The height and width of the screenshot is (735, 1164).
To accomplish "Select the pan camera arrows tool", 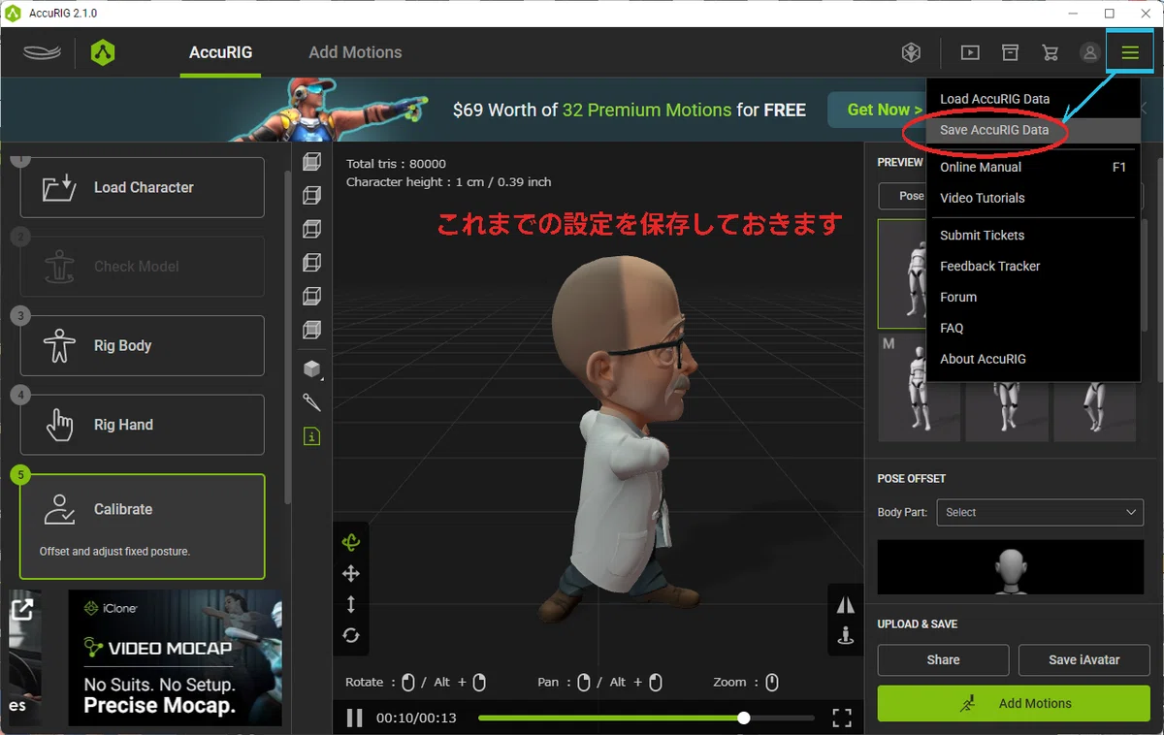I will 351,574.
